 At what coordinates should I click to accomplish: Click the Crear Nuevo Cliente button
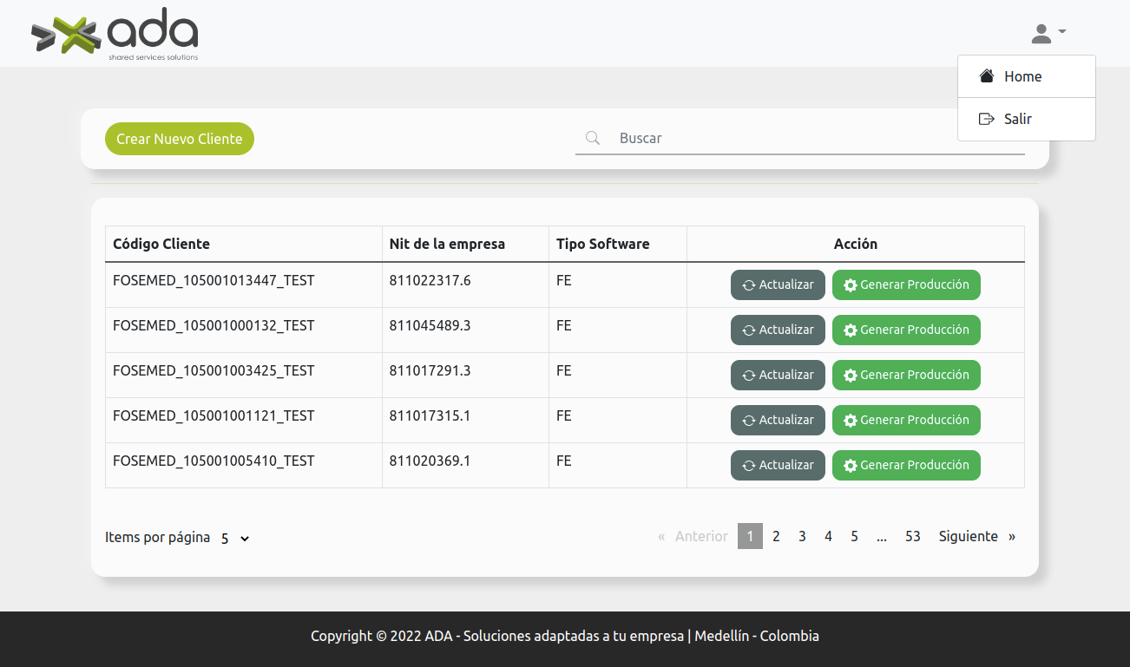[x=180, y=139]
